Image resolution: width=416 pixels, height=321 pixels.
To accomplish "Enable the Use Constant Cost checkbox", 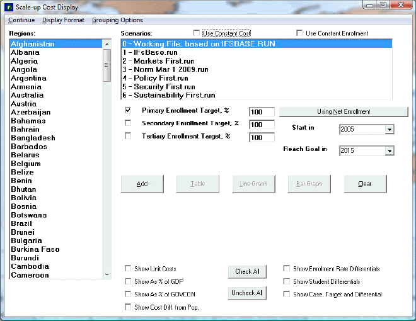I will 197,33.
